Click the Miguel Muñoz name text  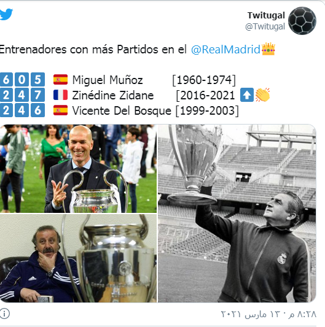[x=108, y=80]
